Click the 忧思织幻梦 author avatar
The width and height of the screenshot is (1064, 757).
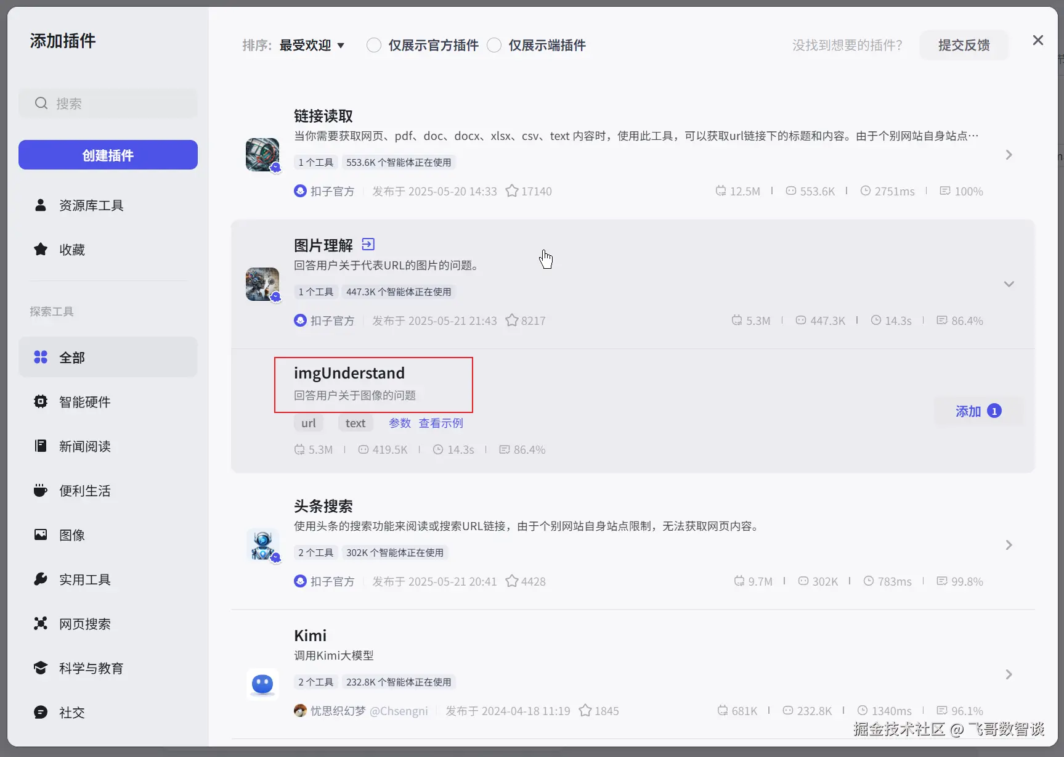tap(300, 711)
